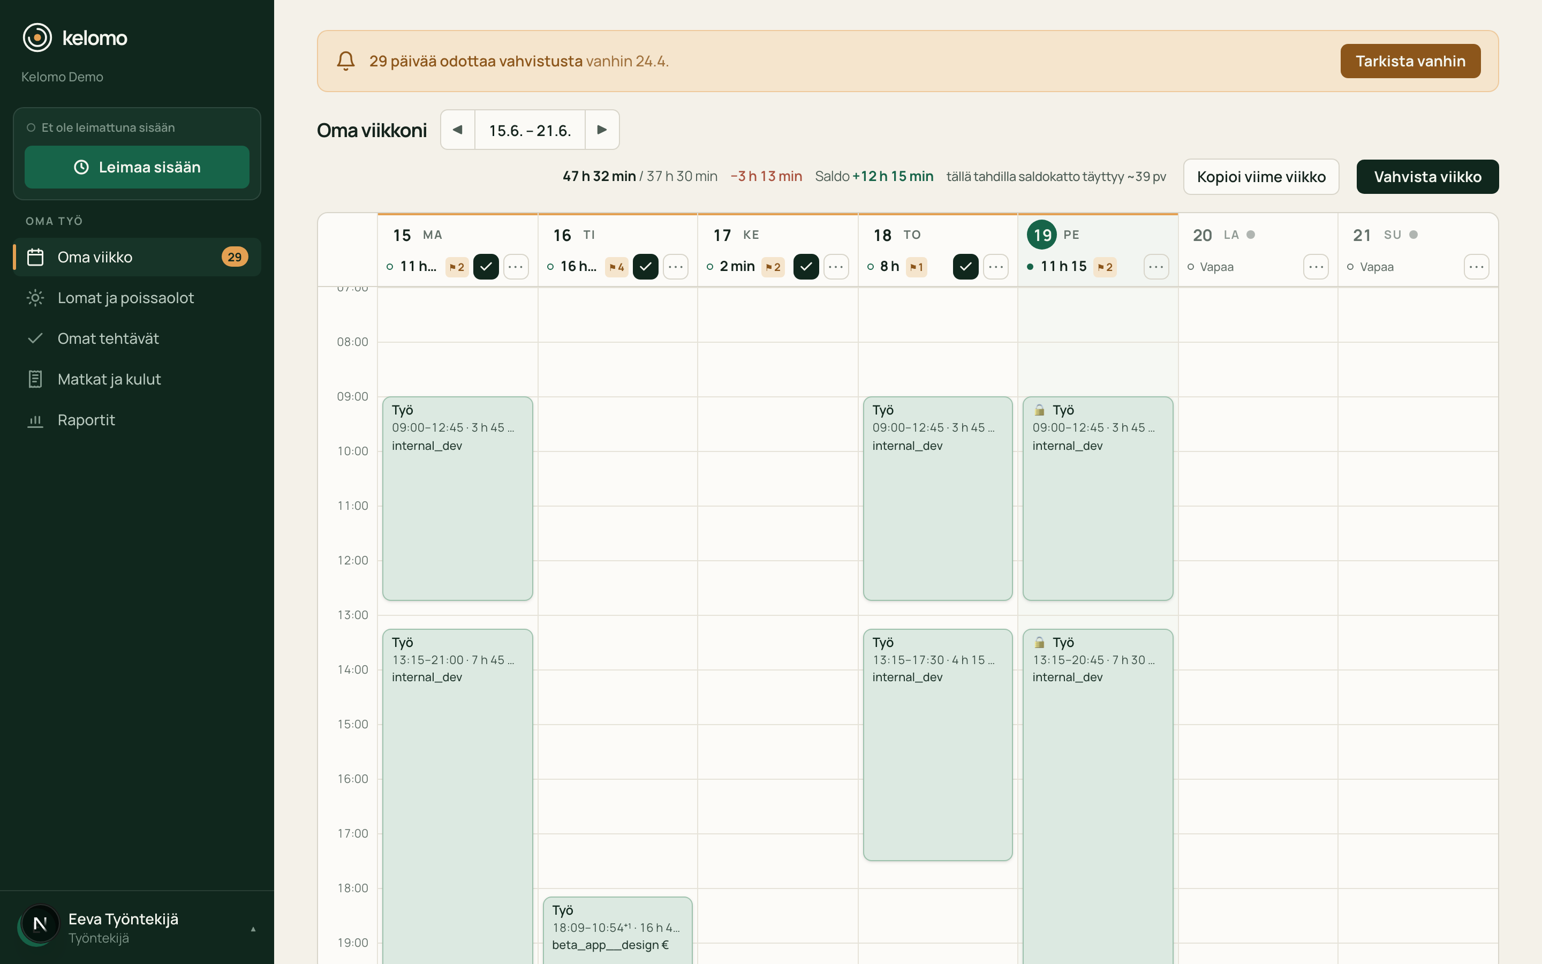Click 11 h 15 total on Friday
The height and width of the screenshot is (964, 1542).
click(x=1063, y=267)
